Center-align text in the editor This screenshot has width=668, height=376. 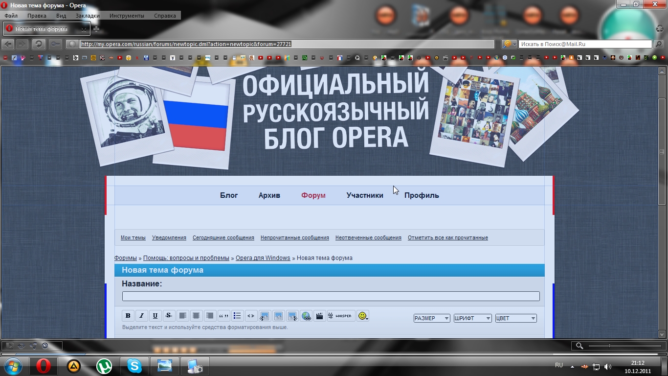click(x=196, y=316)
